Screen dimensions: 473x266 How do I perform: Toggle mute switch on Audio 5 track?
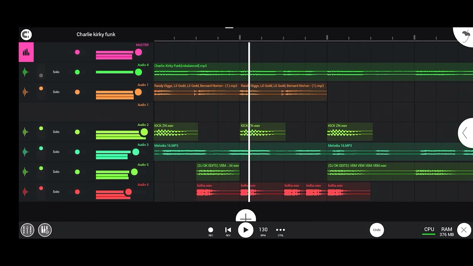[x=41, y=172]
